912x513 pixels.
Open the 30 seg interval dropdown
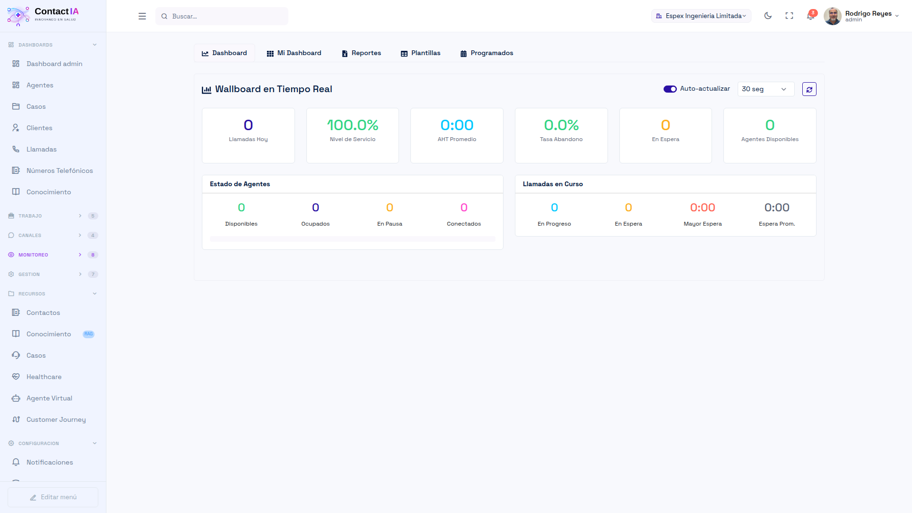coord(765,89)
